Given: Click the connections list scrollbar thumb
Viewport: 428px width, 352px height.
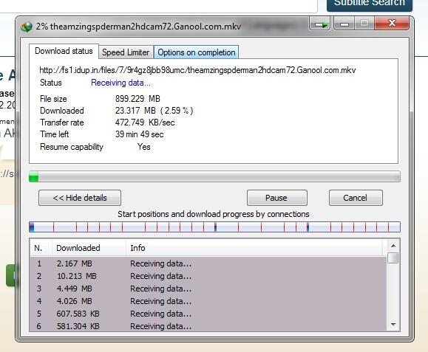Looking at the screenshot, I should point(393,258).
